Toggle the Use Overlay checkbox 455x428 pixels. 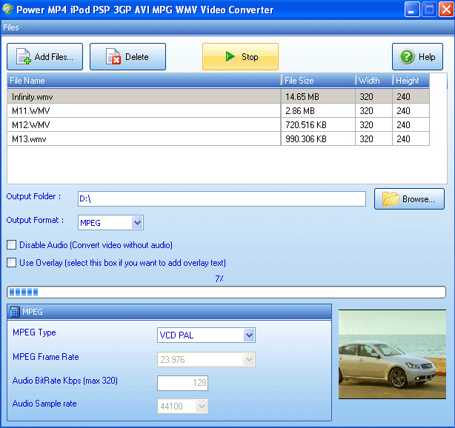[11, 262]
